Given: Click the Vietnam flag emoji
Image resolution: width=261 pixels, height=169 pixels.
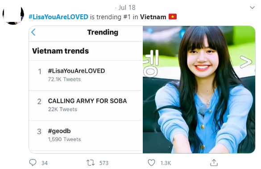Looking at the screenshot, I should pyautogui.click(x=173, y=17).
